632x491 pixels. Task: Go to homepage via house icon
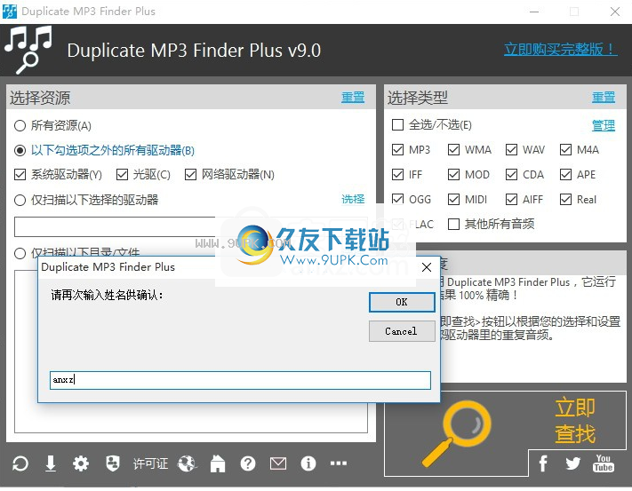tap(218, 463)
